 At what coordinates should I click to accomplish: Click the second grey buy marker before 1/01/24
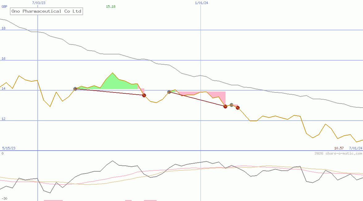(169, 92)
